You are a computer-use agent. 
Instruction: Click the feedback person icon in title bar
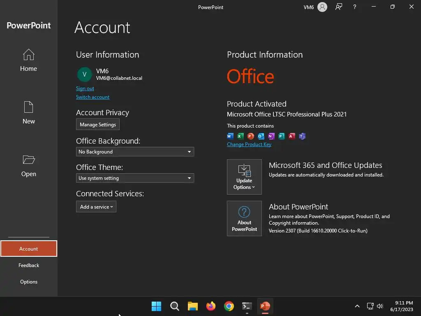[339, 7]
